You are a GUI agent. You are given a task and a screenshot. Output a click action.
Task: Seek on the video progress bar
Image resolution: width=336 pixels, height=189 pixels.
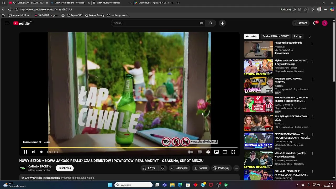tap(129, 148)
